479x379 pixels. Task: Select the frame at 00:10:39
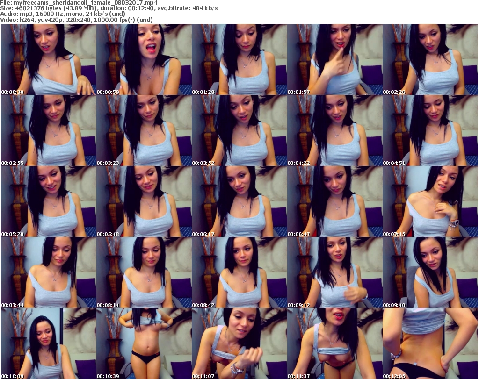[x=144, y=343]
